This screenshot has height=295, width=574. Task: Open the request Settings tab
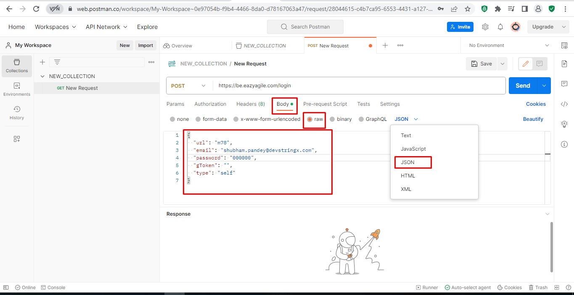[390, 104]
